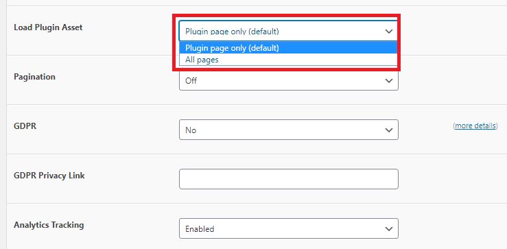Click the 'Pagination' setting label
Image resolution: width=507 pixels, height=249 pixels.
(x=34, y=77)
